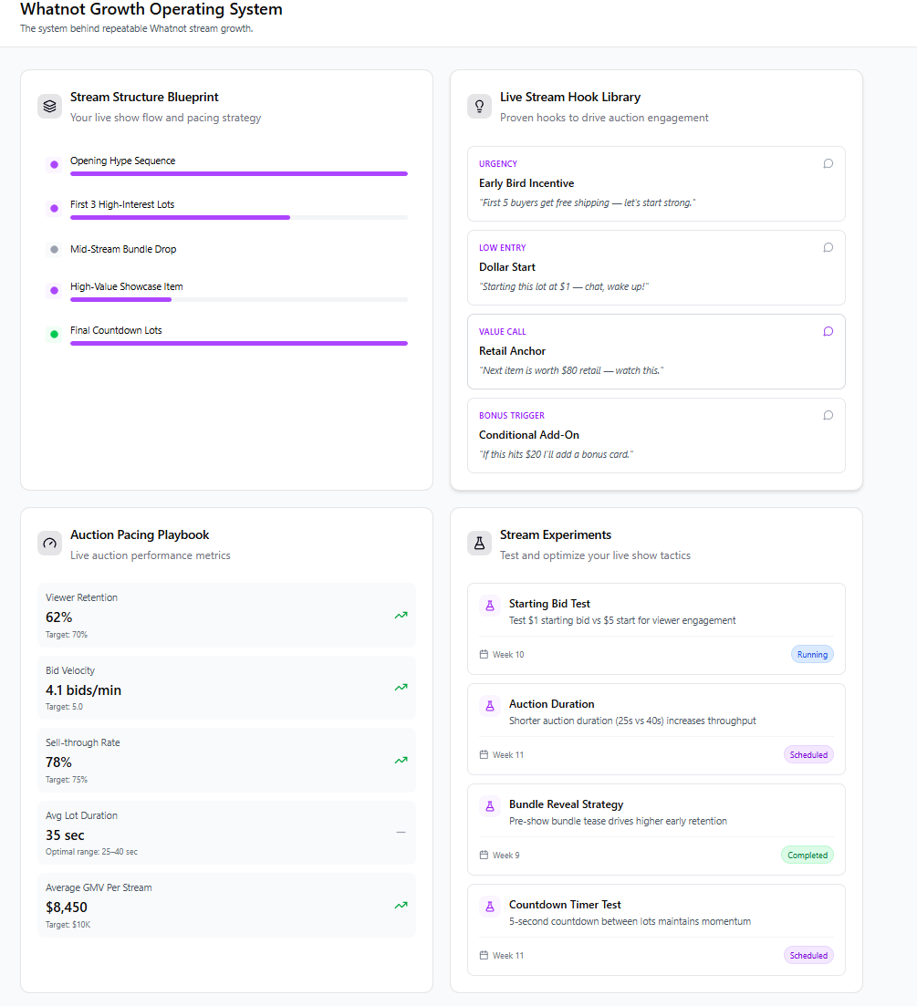Viewport: 917px width, 1006px height.
Task: Click the gauge icon next to Auction Pacing Playbook
Action: tap(49, 543)
